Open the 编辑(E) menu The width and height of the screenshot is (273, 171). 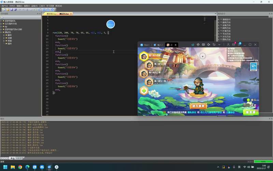click(x=19, y=6)
